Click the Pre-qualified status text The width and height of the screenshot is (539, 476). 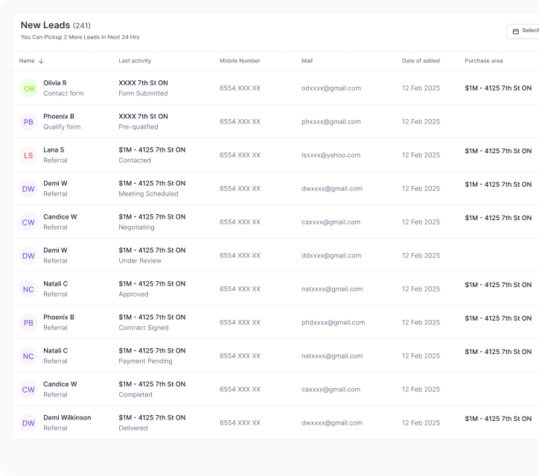[x=138, y=126]
